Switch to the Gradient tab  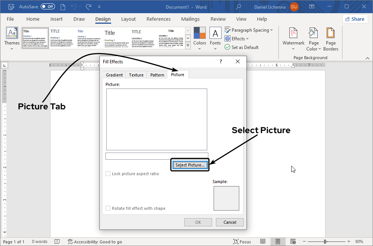point(114,75)
